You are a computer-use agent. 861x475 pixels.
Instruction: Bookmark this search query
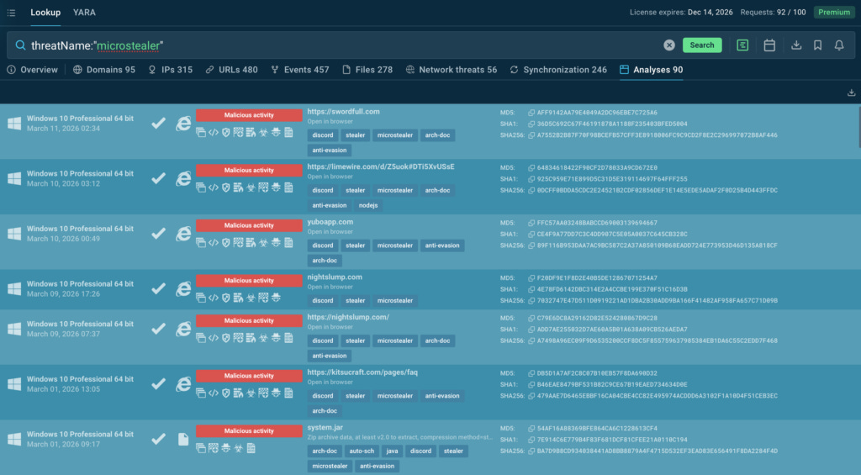coord(817,45)
